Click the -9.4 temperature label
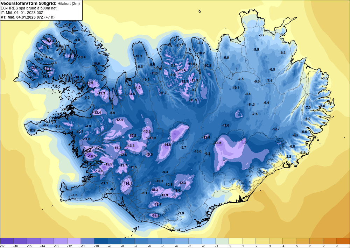Screen dimensions: 350x248 (x=57, y=127)
